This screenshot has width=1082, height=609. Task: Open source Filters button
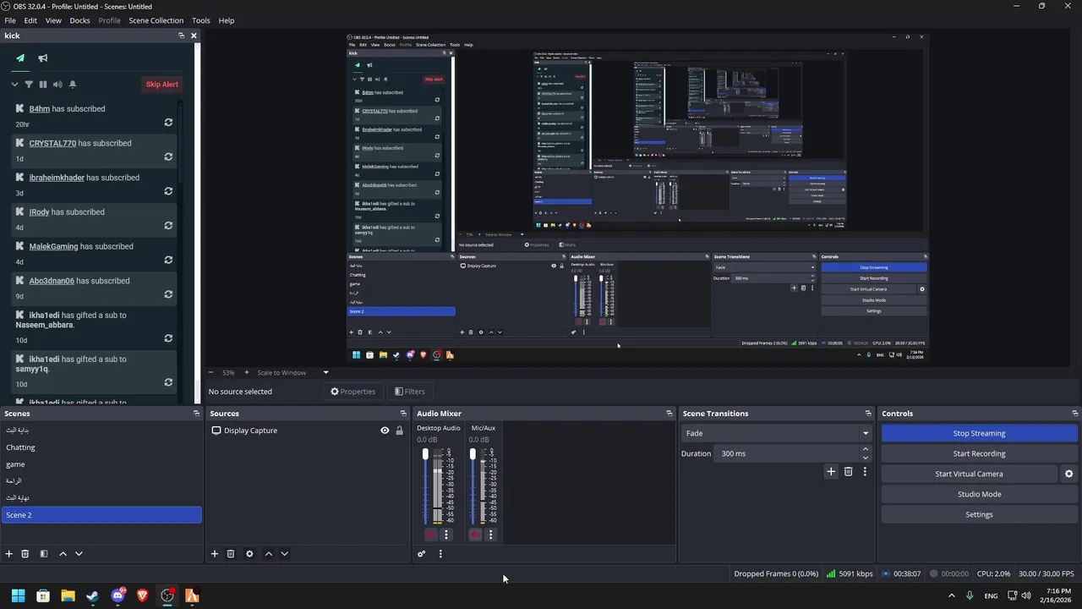410,392
